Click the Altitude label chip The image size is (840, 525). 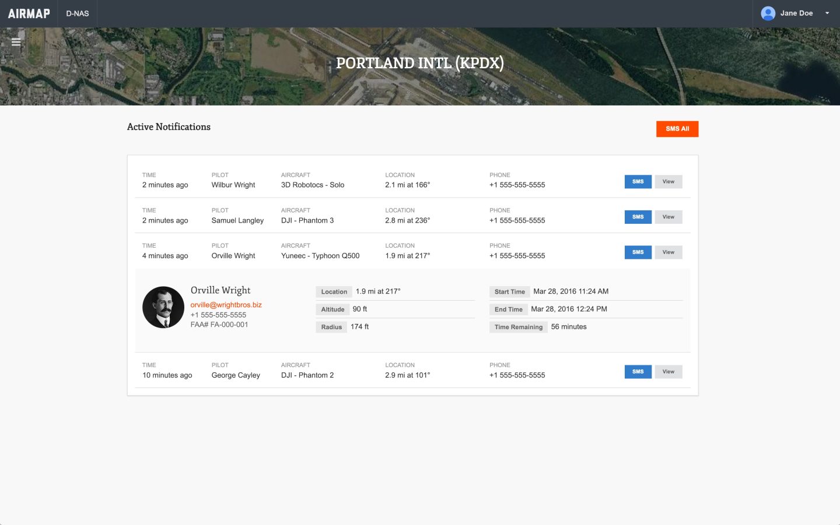point(332,309)
